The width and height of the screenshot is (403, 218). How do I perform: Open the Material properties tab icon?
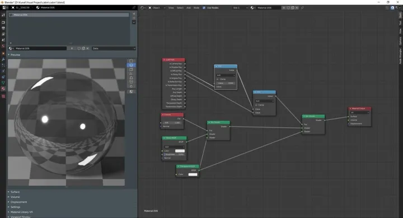tap(3, 89)
